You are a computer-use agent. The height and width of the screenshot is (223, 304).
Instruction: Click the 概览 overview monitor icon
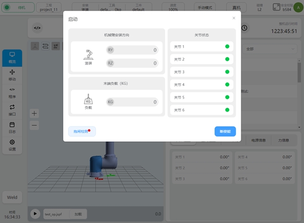tap(12, 57)
